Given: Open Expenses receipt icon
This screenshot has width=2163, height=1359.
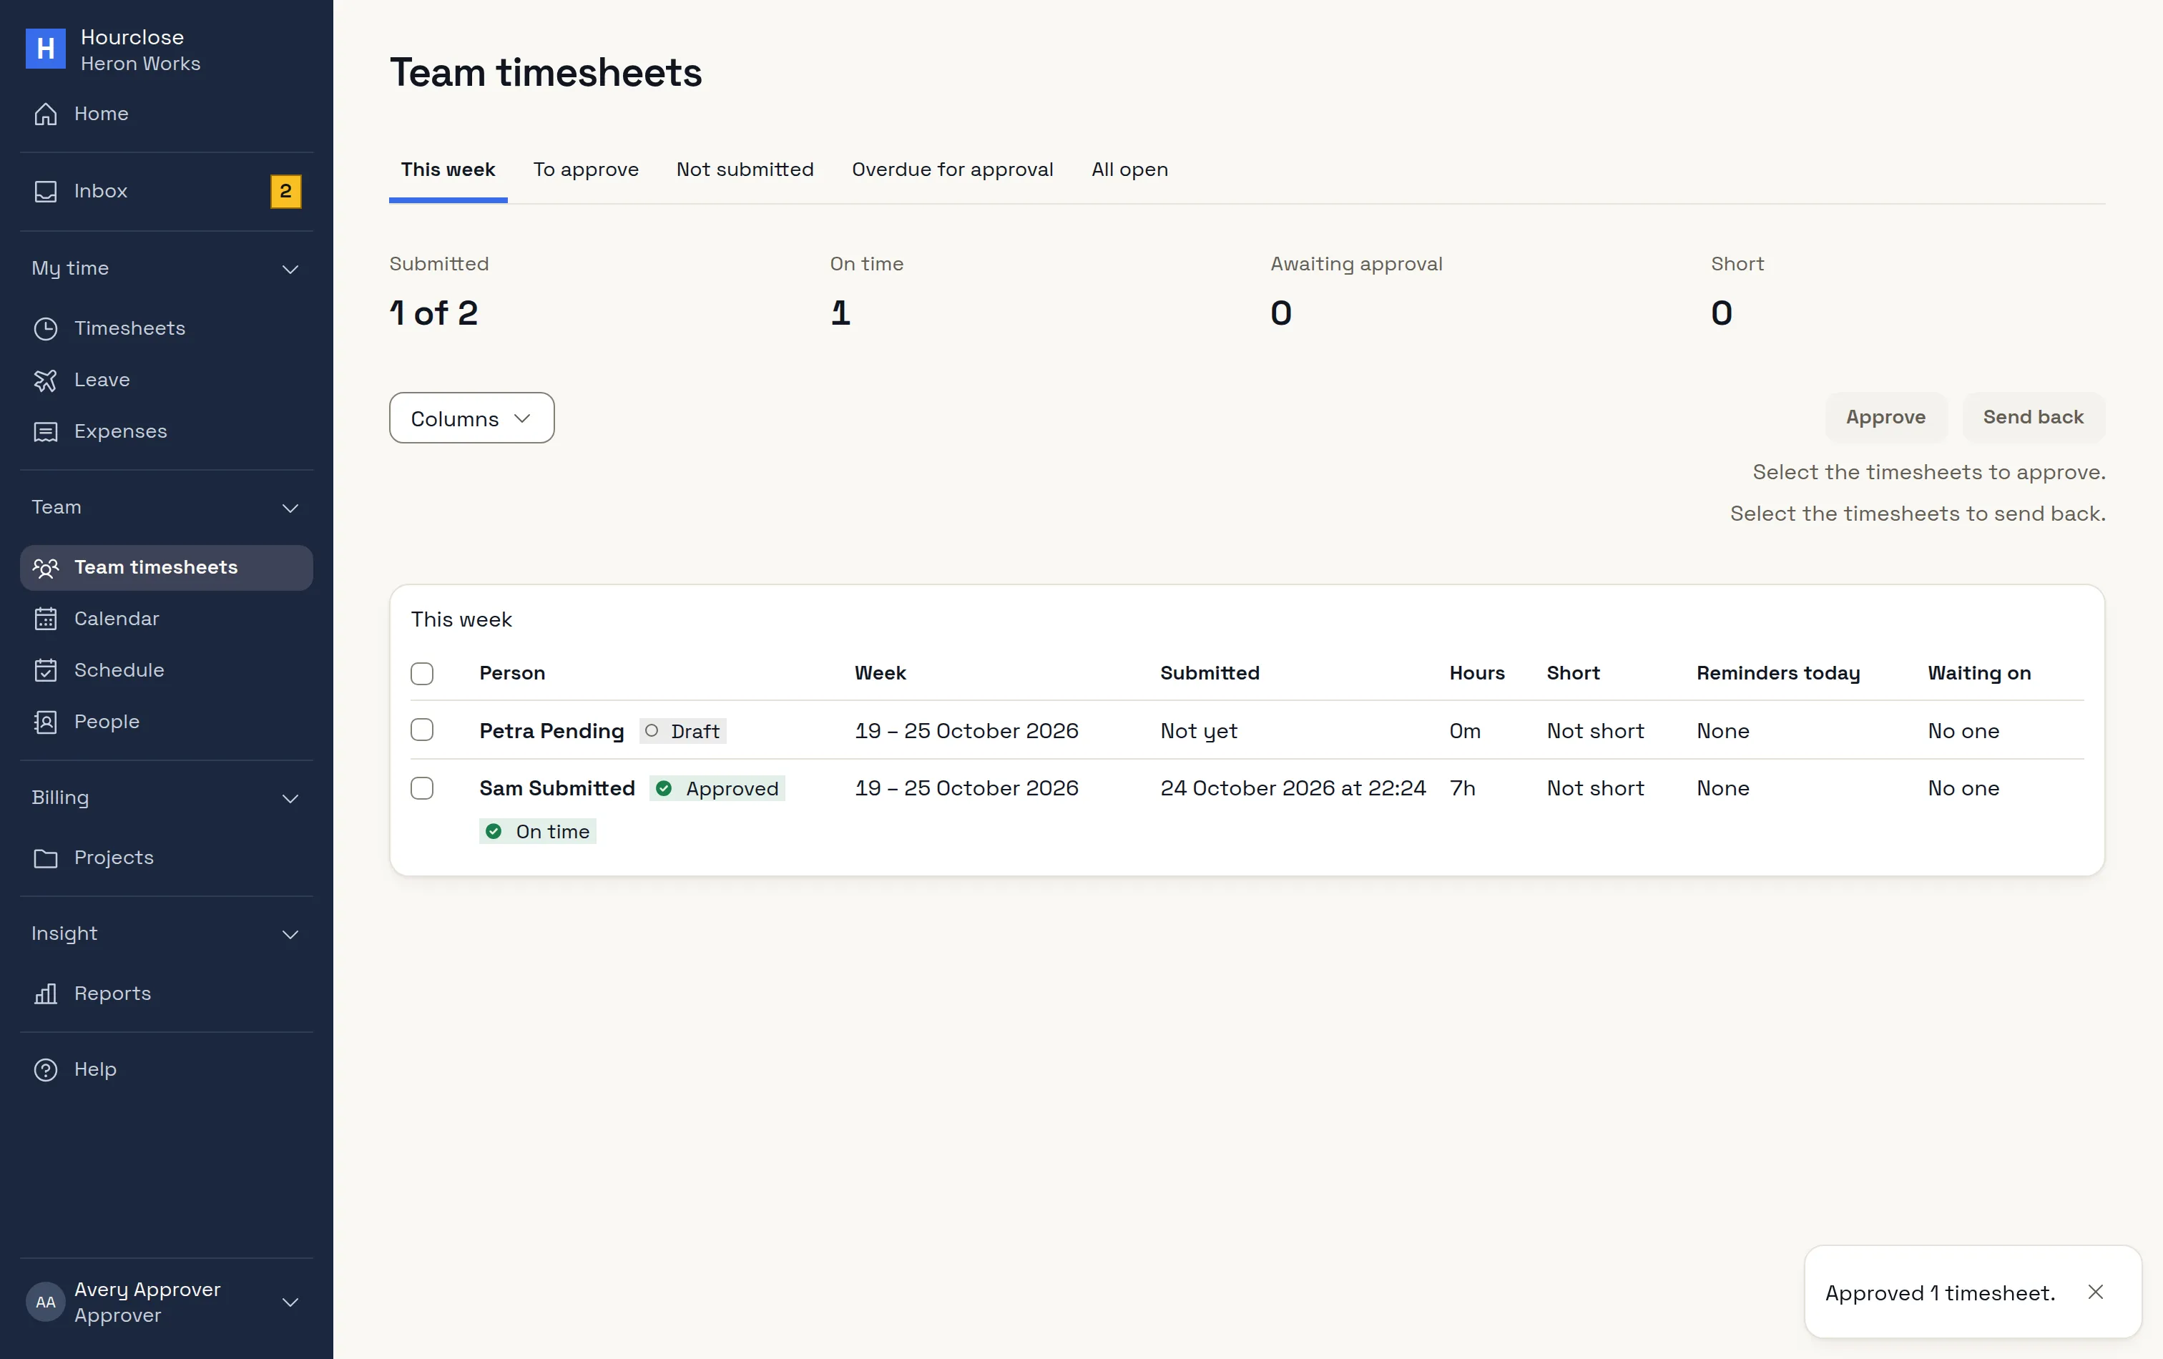Looking at the screenshot, I should click(x=45, y=432).
